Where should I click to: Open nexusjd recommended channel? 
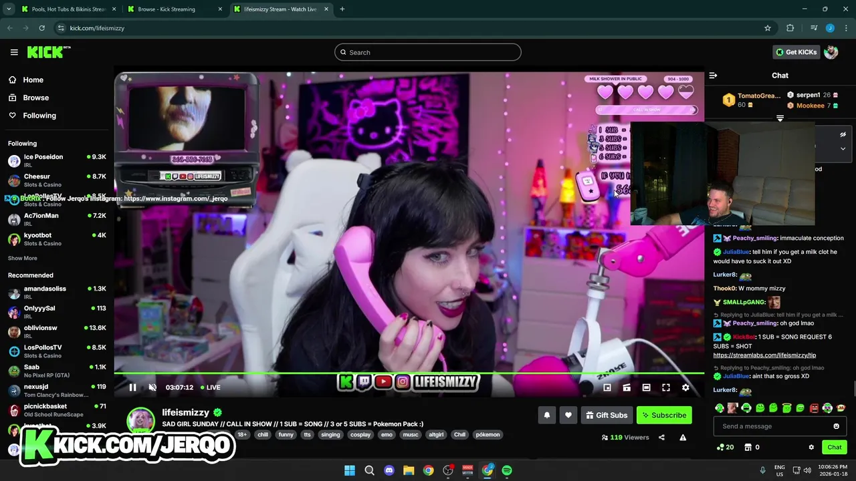pos(57,390)
